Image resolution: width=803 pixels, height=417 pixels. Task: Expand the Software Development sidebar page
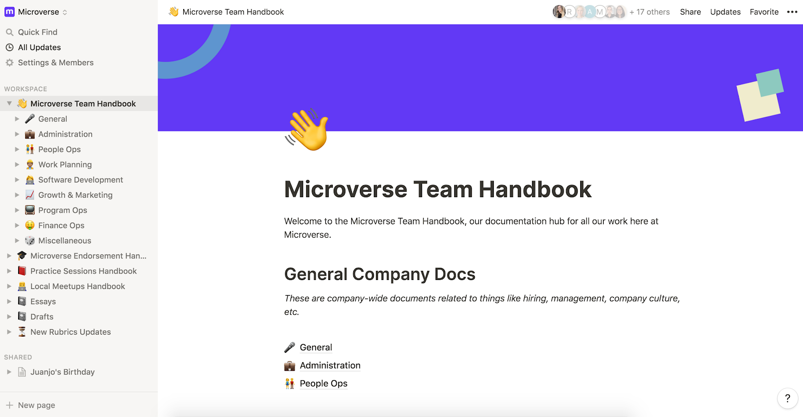pos(17,180)
